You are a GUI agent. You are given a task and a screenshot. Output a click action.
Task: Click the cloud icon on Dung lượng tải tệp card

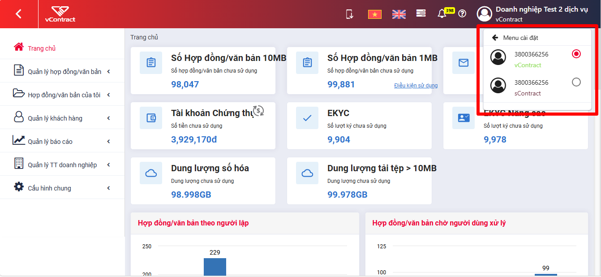click(307, 173)
